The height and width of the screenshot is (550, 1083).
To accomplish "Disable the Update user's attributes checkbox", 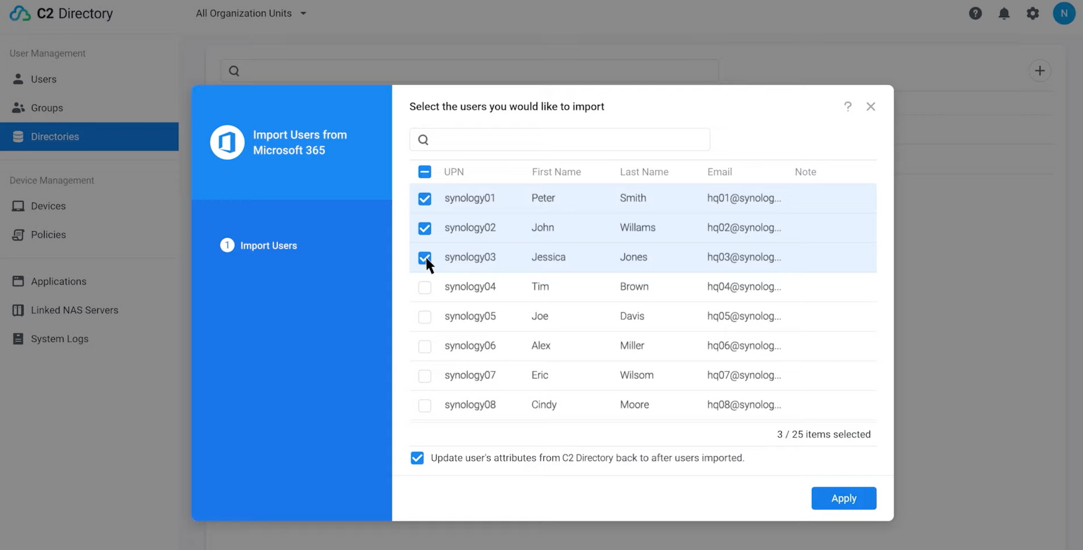I will coord(417,458).
